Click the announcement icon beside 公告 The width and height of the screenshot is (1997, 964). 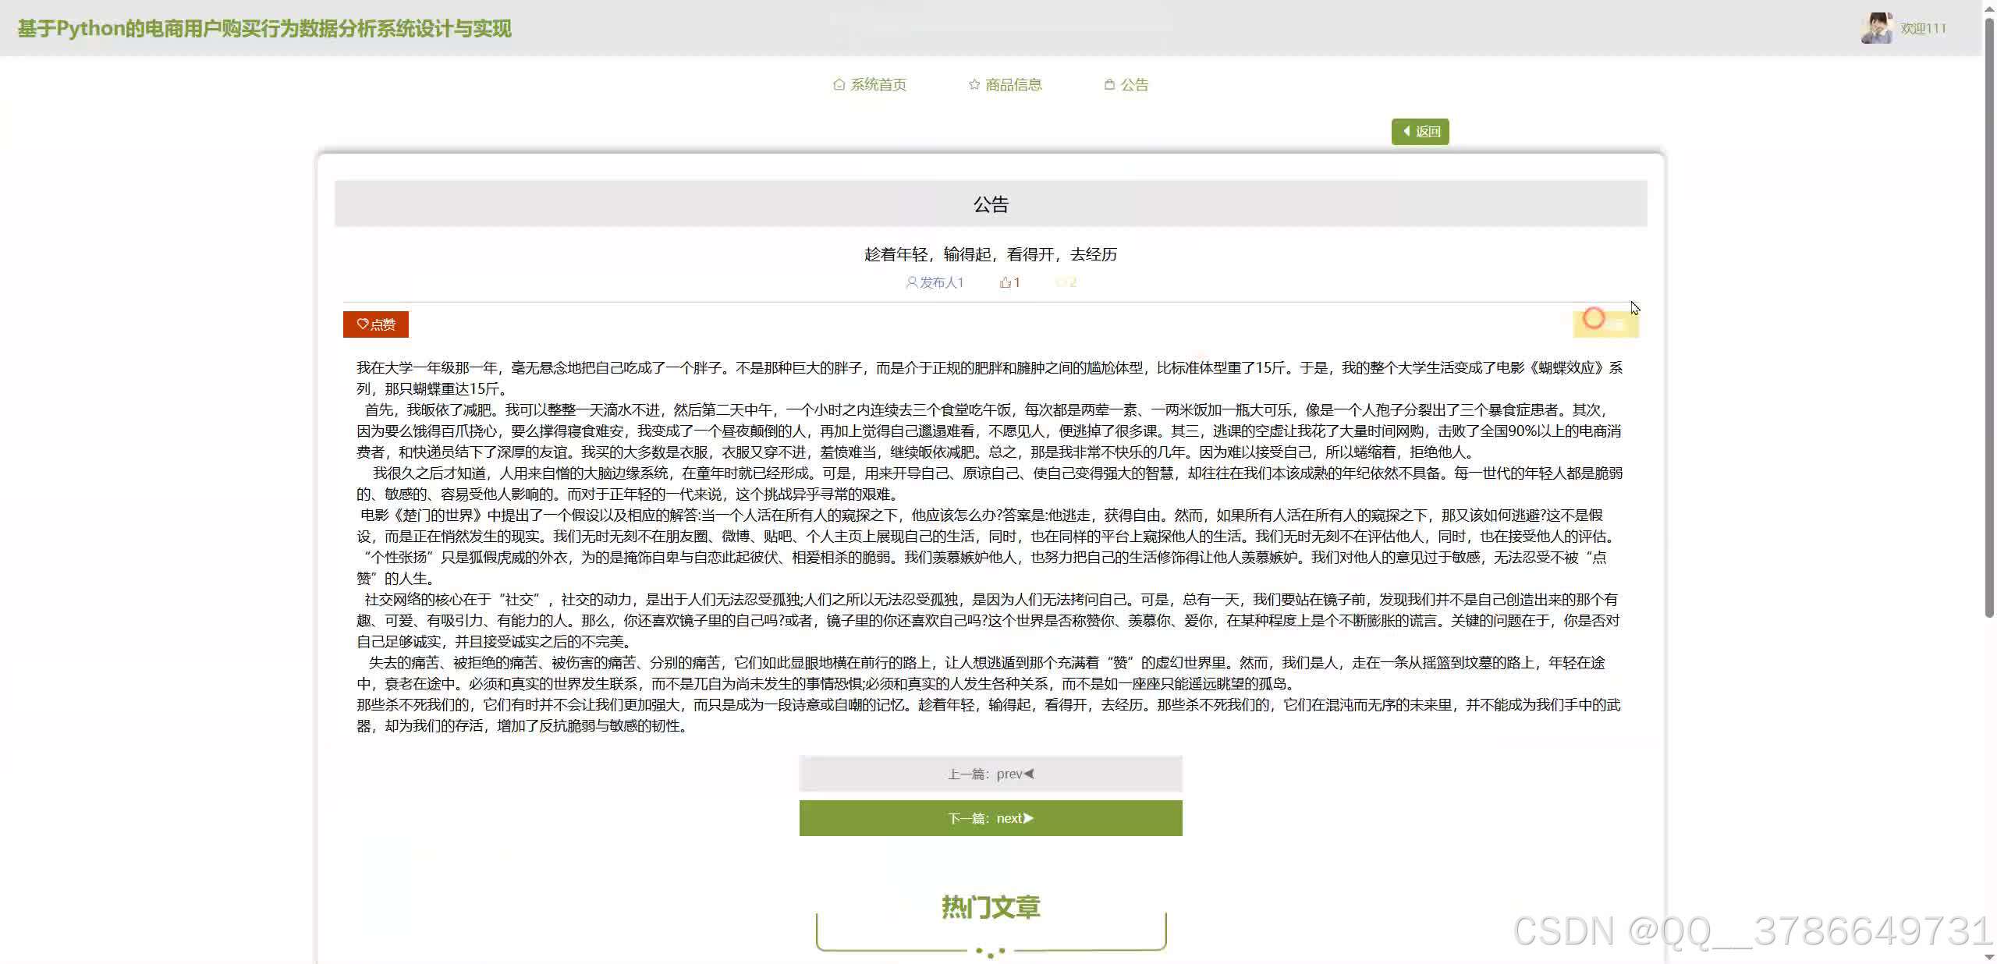1109,83
